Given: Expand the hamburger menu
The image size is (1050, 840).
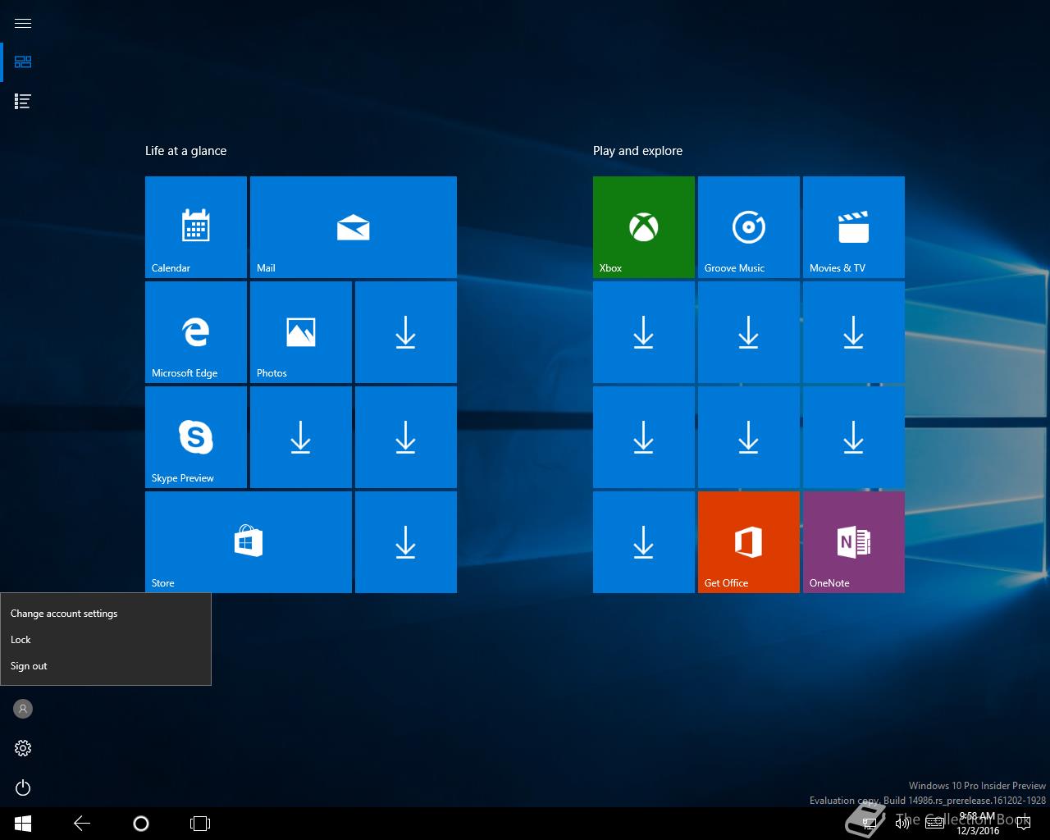Looking at the screenshot, I should pyautogui.click(x=23, y=23).
